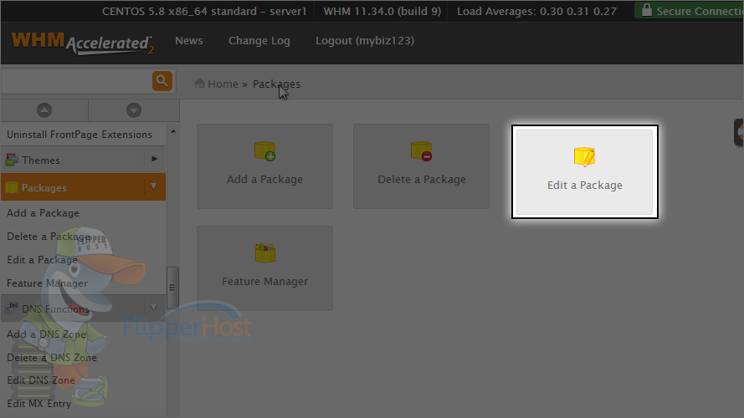Viewport: 744px width, 418px height.
Task: Open sidebar Feature Manager link
Action: pyautogui.click(x=47, y=283)
